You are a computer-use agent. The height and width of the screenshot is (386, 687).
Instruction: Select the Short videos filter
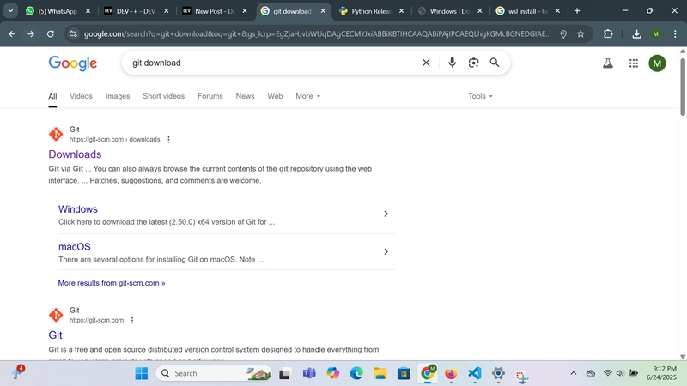[163, 96]
